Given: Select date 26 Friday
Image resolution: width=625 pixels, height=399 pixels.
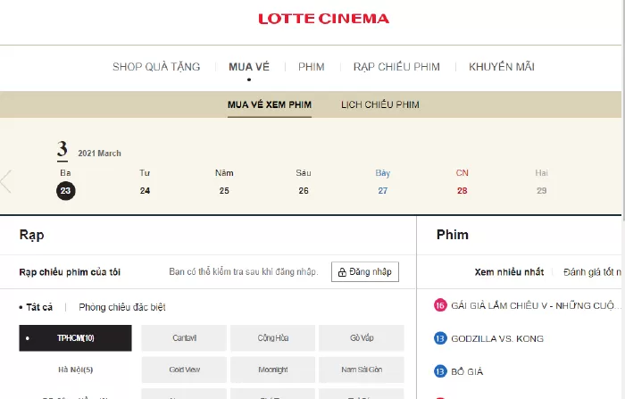Looking at the screenshot, I should click(x=304, y=190).
